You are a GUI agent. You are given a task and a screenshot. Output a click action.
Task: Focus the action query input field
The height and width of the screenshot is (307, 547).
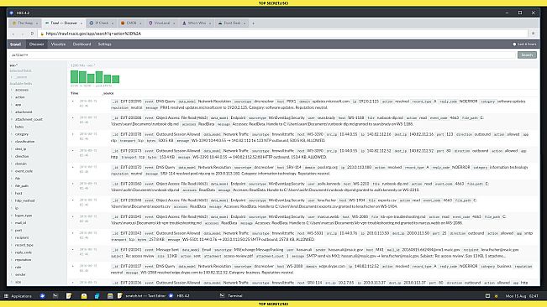(x=262, y=55)
